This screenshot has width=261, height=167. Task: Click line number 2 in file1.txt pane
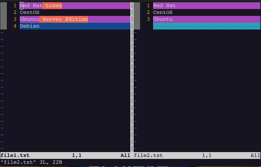click(x=15, y=12)
